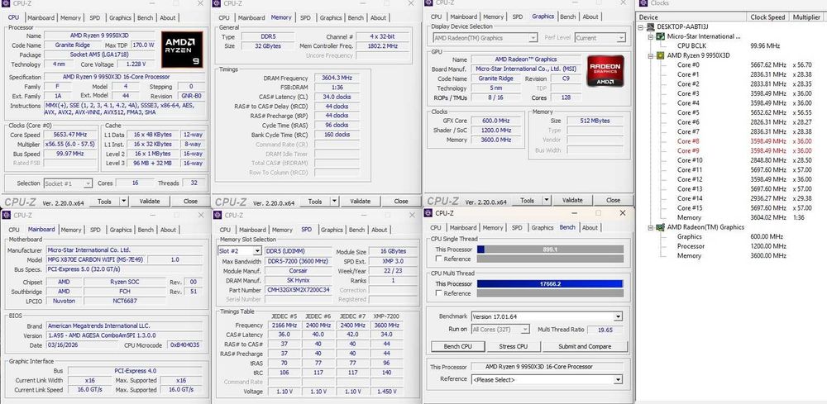Click the title icon of the Mainboard CPU-Z window
The image size is (827, 404).
7,216
